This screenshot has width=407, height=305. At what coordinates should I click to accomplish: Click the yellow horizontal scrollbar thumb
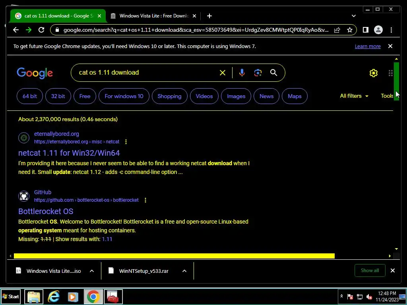(174, 256)
